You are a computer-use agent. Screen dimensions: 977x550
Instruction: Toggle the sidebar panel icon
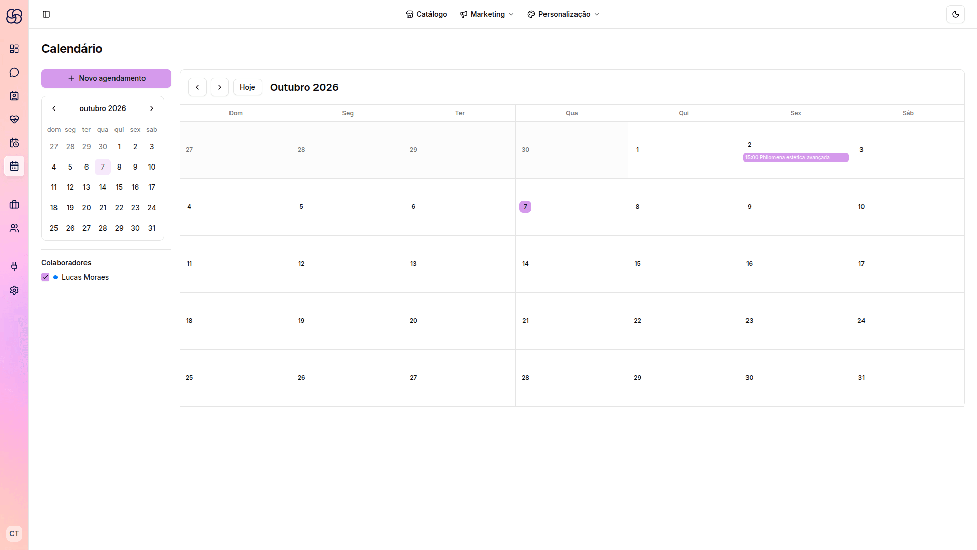pos(46,14)
